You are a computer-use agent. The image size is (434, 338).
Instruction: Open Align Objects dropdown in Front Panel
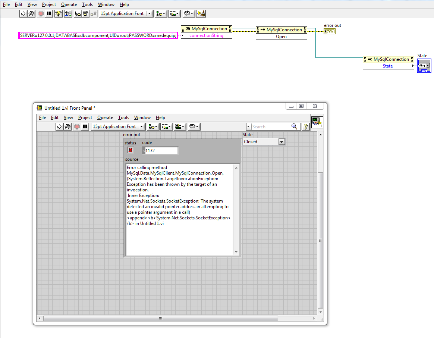point(153,126)
